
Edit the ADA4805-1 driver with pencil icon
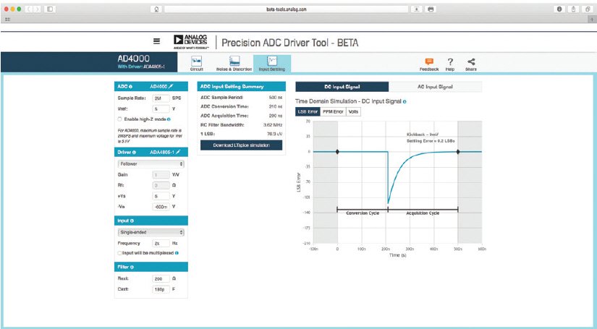tap(178, 153)
